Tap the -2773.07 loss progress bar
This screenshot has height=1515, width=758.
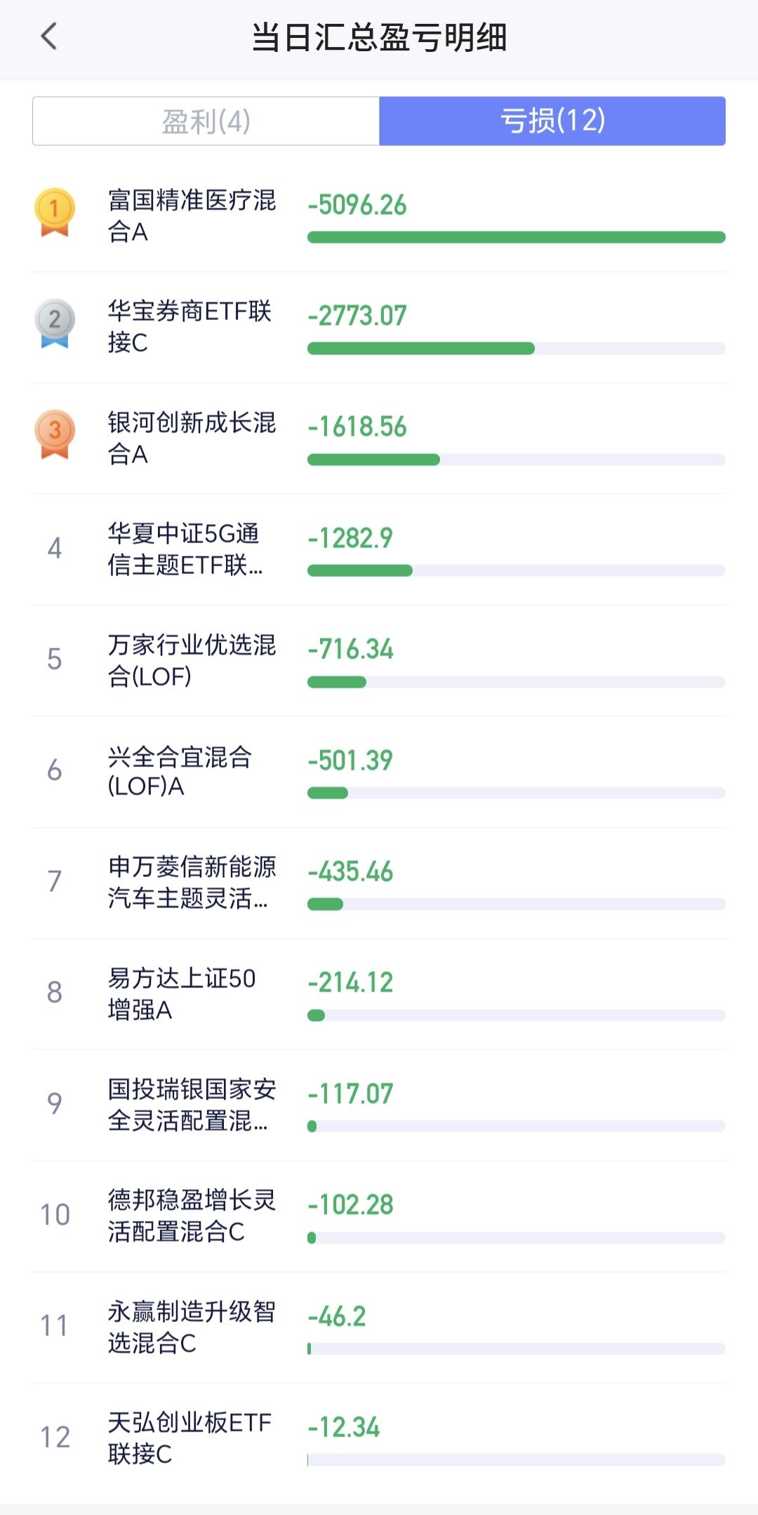tap(517, 349)
